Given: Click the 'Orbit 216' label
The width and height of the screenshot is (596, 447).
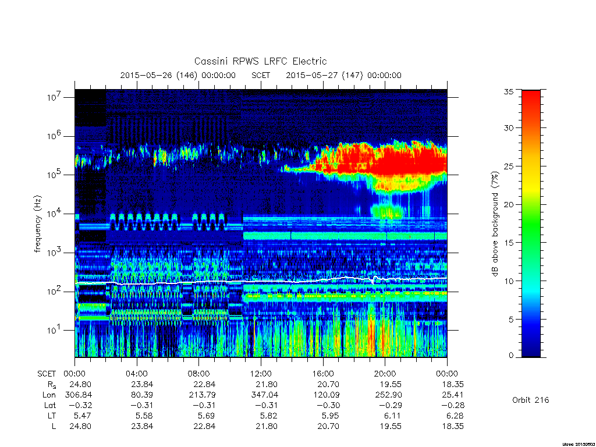Looking at the screenshot, I should 531,400.
